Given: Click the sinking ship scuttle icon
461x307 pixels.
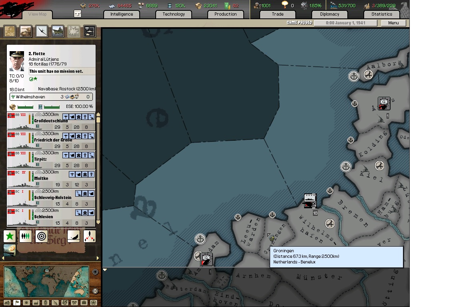Looking at the screenshot, I should coord(73,236).
